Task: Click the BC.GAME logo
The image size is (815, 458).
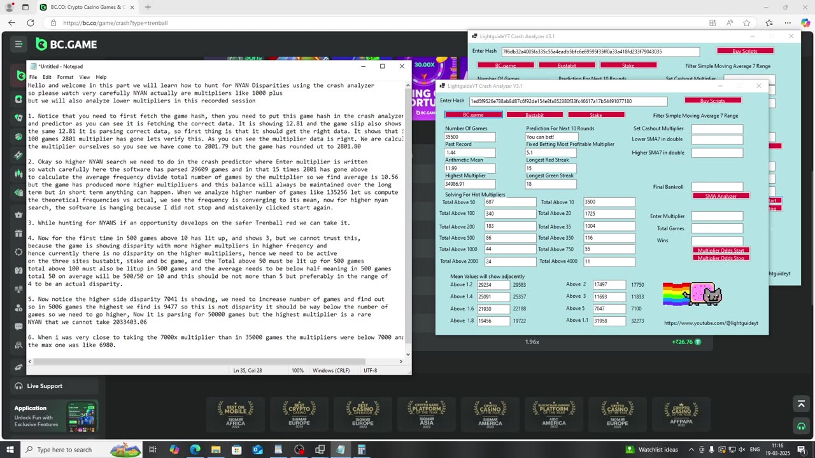Action: (67, 45)
